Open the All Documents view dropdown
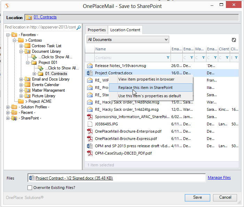Image resolution: width=244 pixels, height=207 pixels. point(127,40)
